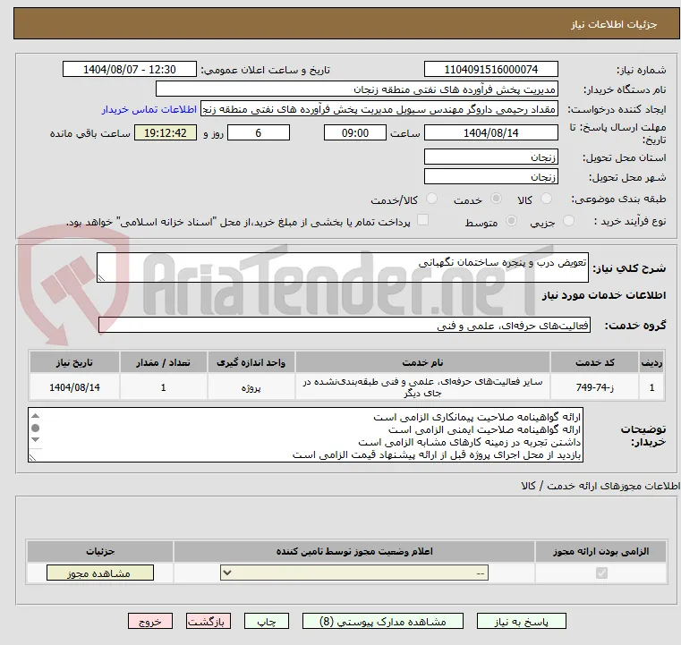Click scroll down arrow in توضیحات خریدار
The height and width of the screenshot is (645, 681).
click(36, 439)
